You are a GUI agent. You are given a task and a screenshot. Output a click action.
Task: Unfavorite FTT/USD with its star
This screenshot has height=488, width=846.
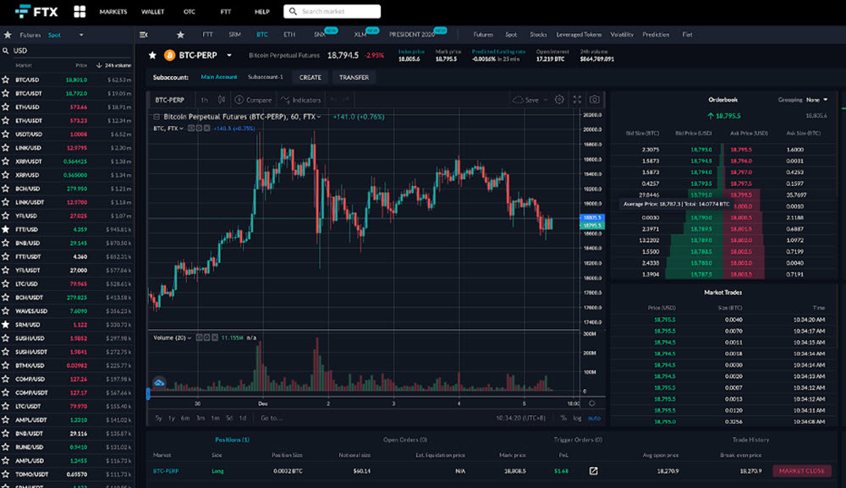click(x=5, y=229)
